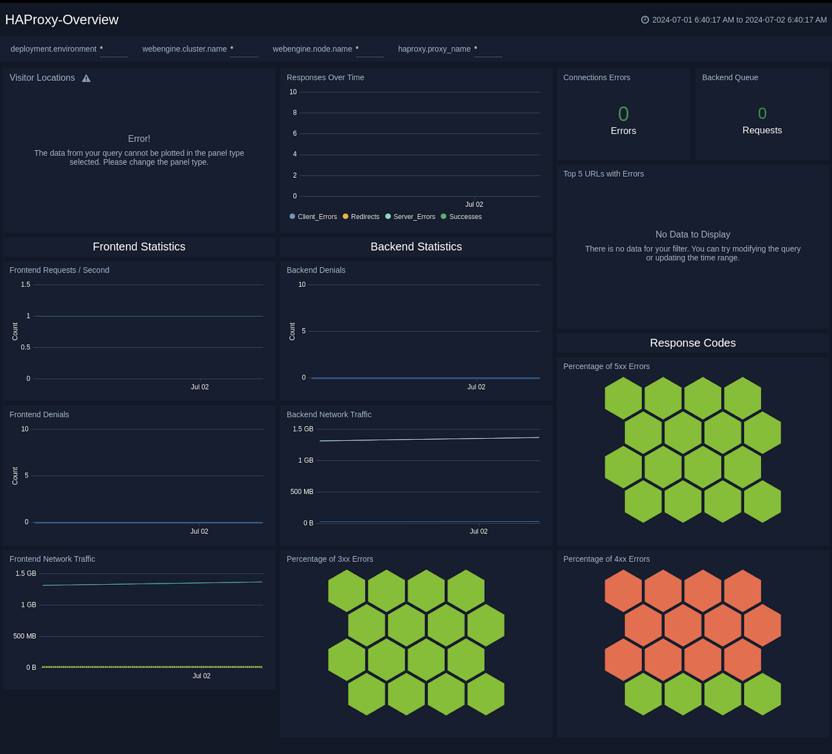
Task: Click the Response Codes section header
Action: tap(693, 343)
